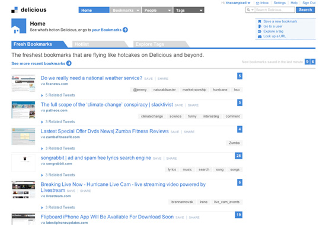Open the climate-change conspiracy slacktivist link
Viewport: 326px width, 225px height.
click(x=107, y=104)
